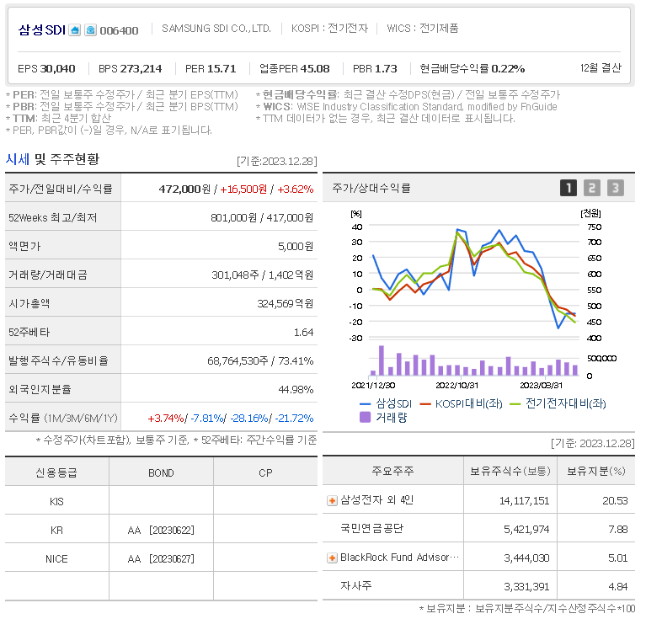Click the 주요주주 column header
This screenshot has height=619, width=646.
(x=392, y=471)
